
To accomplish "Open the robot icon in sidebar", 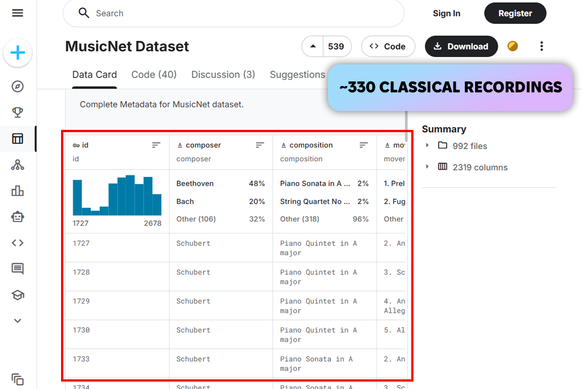I will pyautogui.click(x=18, y=217).
